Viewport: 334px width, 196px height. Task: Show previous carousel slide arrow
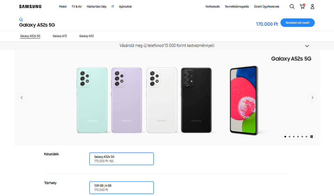[x=22, y=98]
